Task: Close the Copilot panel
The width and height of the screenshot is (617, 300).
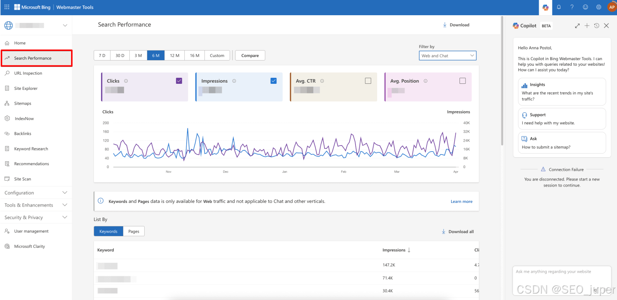Action: click(x=607, y=26)
